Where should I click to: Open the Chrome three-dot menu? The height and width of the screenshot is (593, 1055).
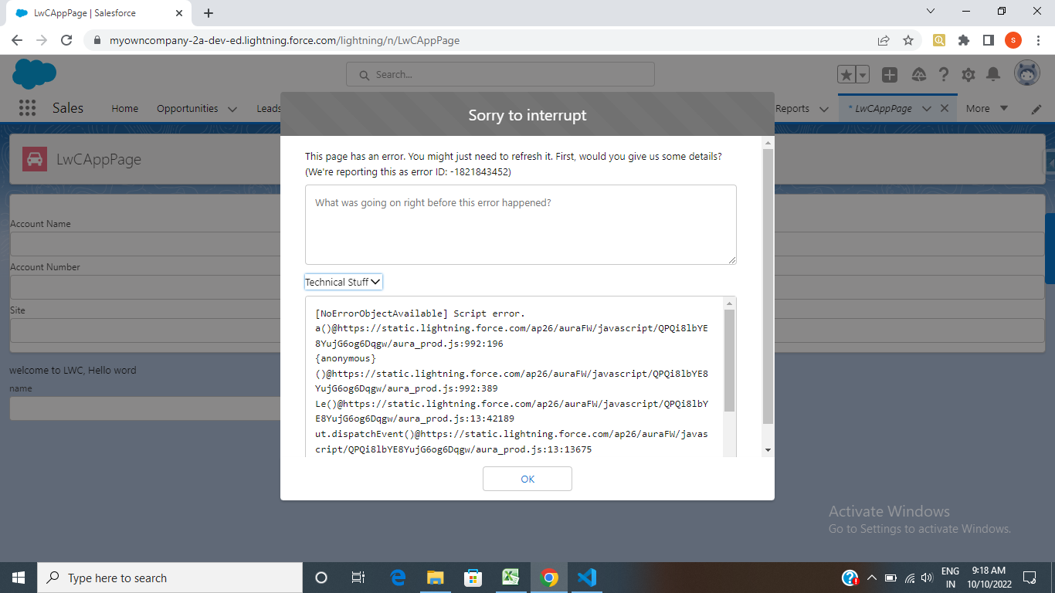pos(1038,40)
